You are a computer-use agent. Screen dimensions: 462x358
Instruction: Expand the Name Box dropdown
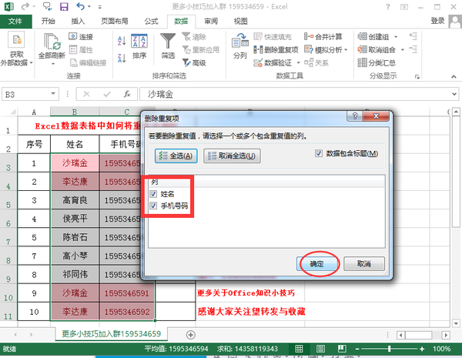click(53, 94)
